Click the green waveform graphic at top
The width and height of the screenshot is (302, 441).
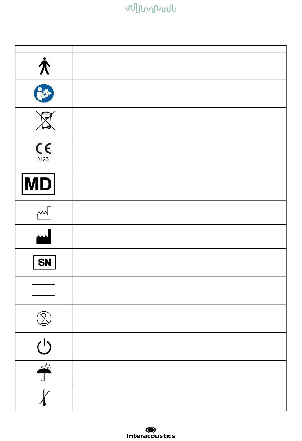(151, 8)
